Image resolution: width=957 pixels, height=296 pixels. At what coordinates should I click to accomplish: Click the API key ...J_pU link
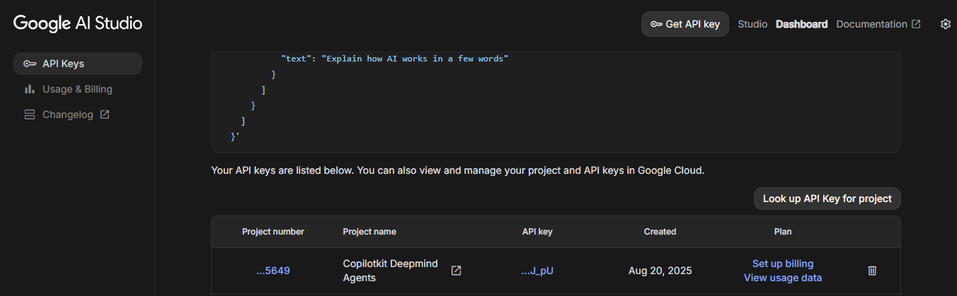click(x=537, y=271)
